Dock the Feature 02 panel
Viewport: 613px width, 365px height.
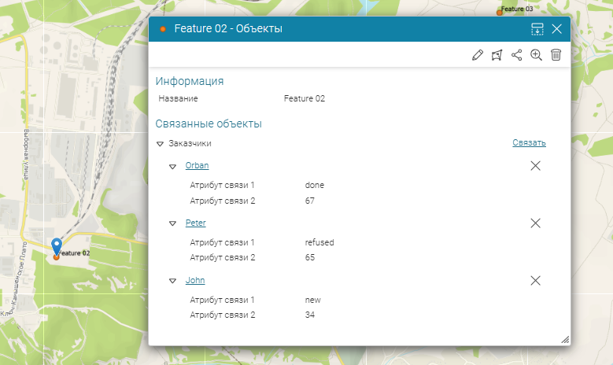(x=537, y=29)
